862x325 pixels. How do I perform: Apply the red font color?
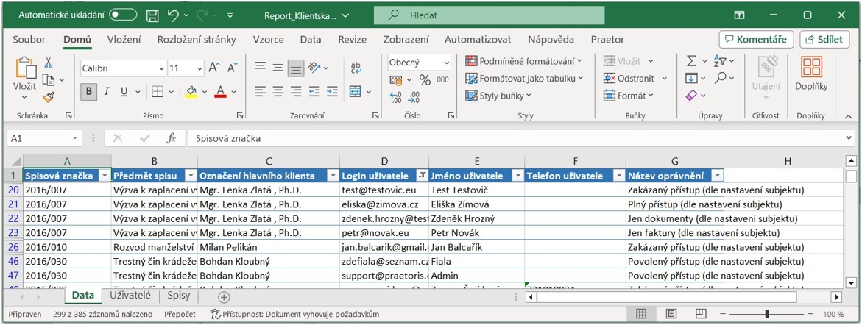tap(220, 92)
